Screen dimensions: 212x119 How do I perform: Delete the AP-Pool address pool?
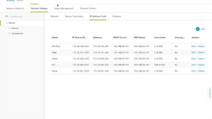[201, 46]
